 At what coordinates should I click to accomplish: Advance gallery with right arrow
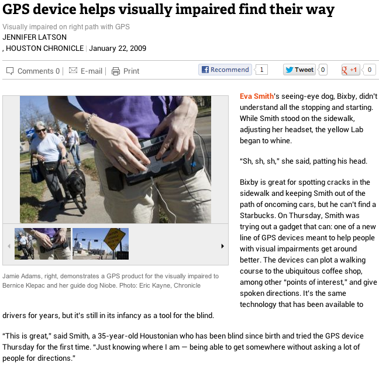pos(222,246)
